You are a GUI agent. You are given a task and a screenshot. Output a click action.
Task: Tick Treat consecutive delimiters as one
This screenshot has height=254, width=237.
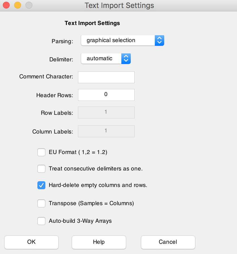pyautogui.click(x=41, y=169)
